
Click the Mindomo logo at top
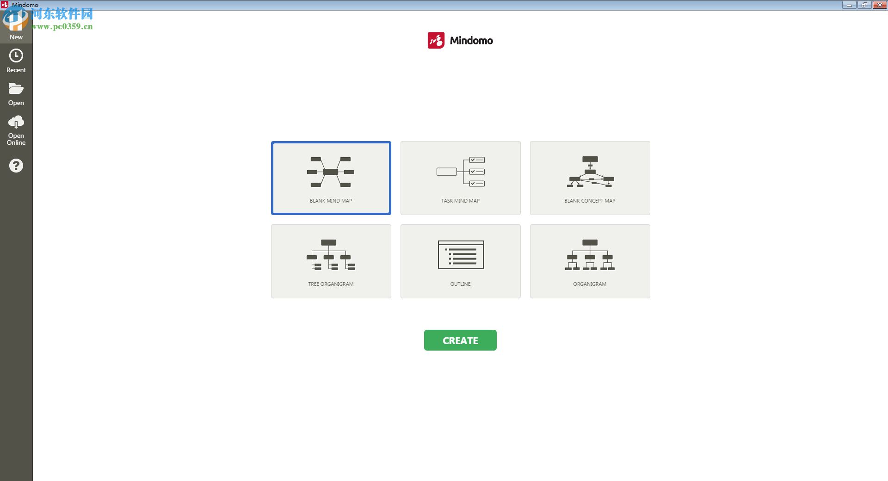[x=460, y=40]
